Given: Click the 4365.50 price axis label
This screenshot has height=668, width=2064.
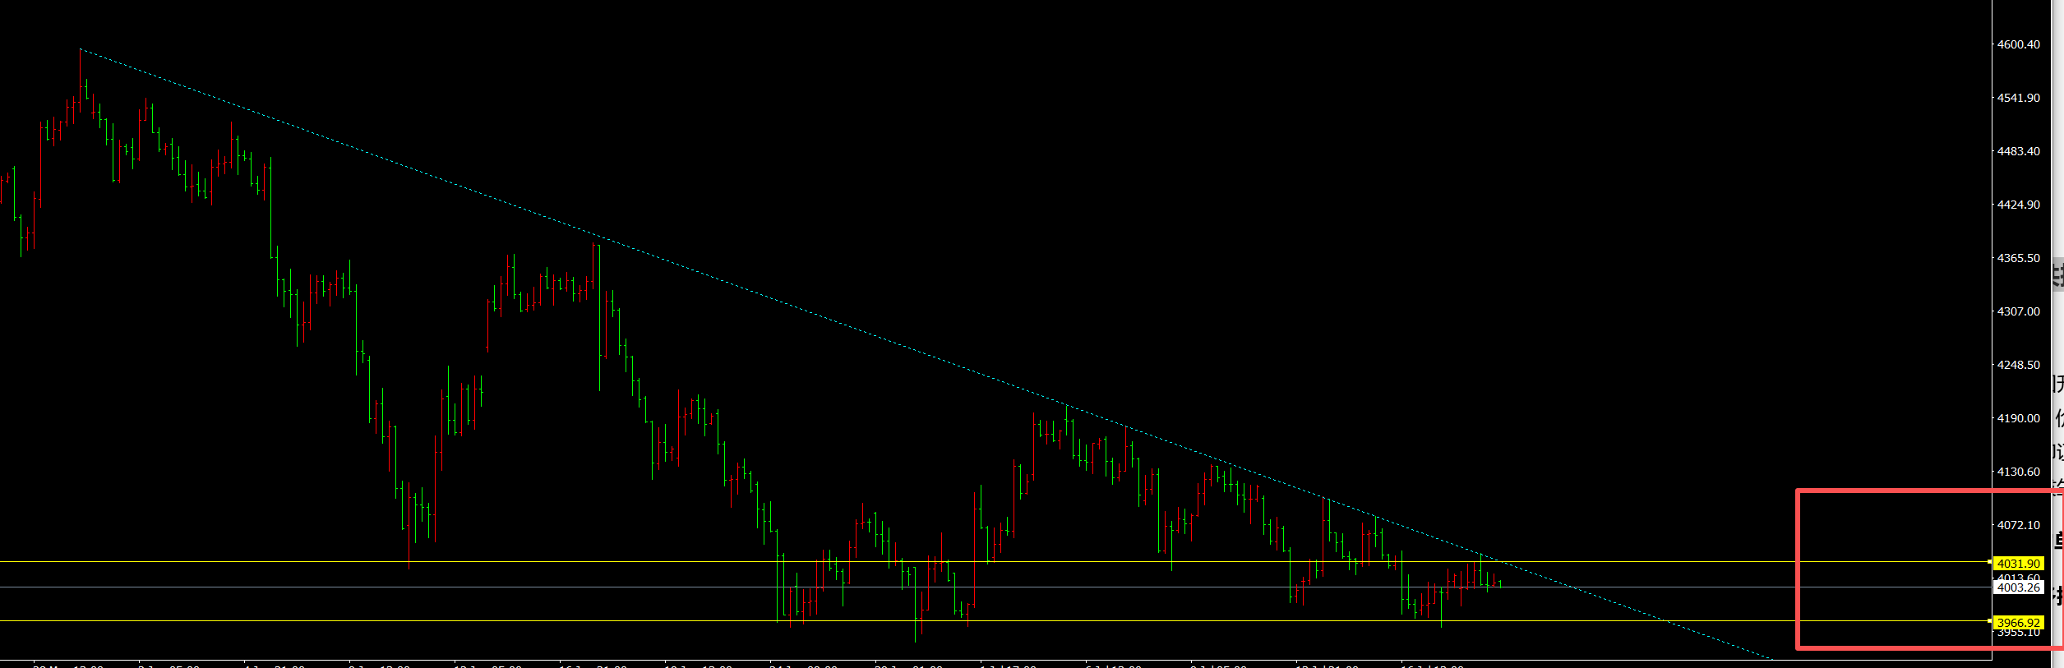Looking at the screenshot, I should point(2019,258).
